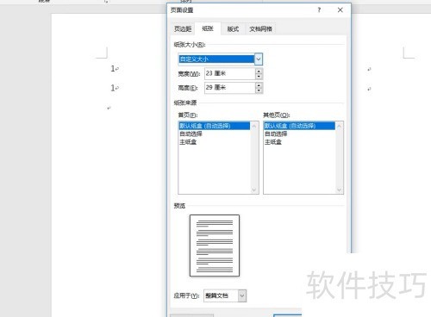Click the 自定义大小 paper size combo box
431x317 pixels.
(x=220, y=59)
